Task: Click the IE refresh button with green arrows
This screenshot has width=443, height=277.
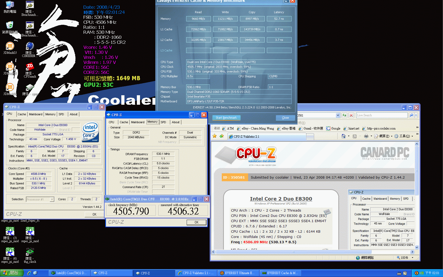Action: point(344,115)
